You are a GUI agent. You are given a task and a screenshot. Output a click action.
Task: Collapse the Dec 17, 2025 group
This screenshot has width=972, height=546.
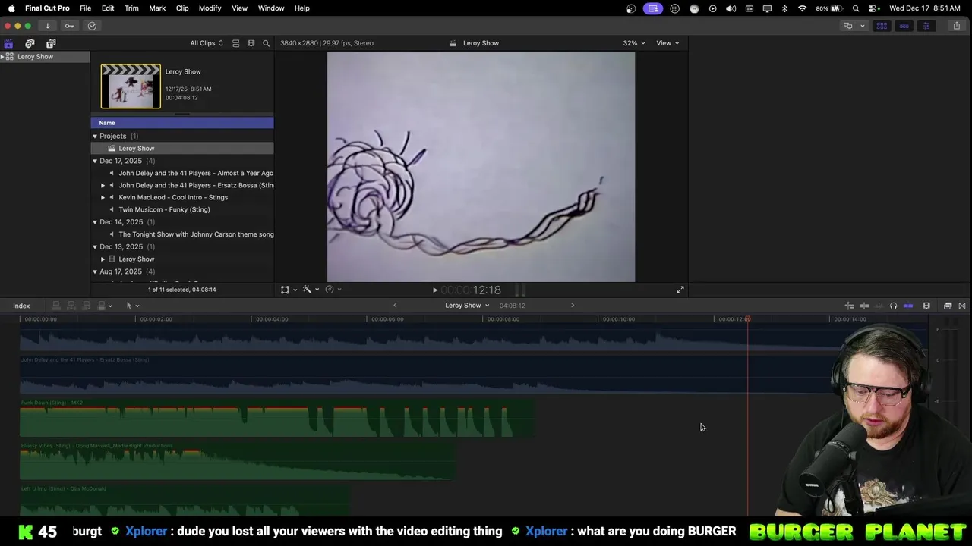[95, 161]
